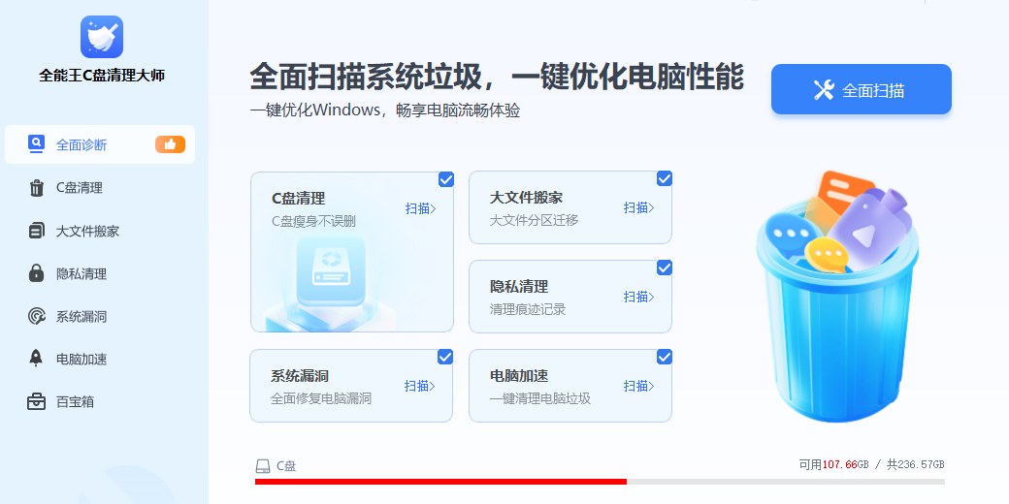
Task: Click the disk drive icon in C盘清理 card
Action: click(x=331, y=270)
